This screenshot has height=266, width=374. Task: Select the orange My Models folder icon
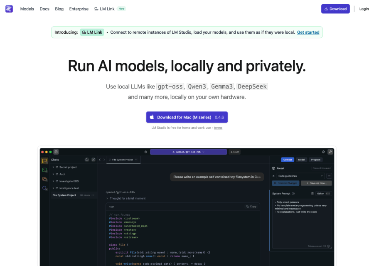[44, 179]
